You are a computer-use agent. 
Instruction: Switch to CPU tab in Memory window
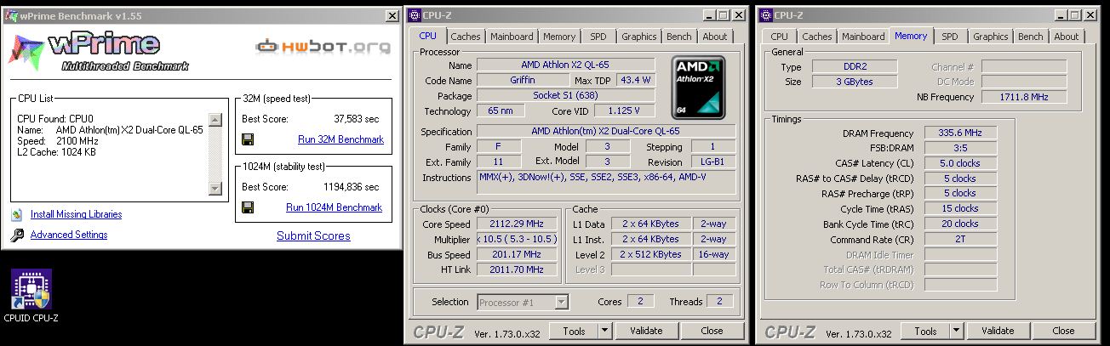[x=779, y=37]
